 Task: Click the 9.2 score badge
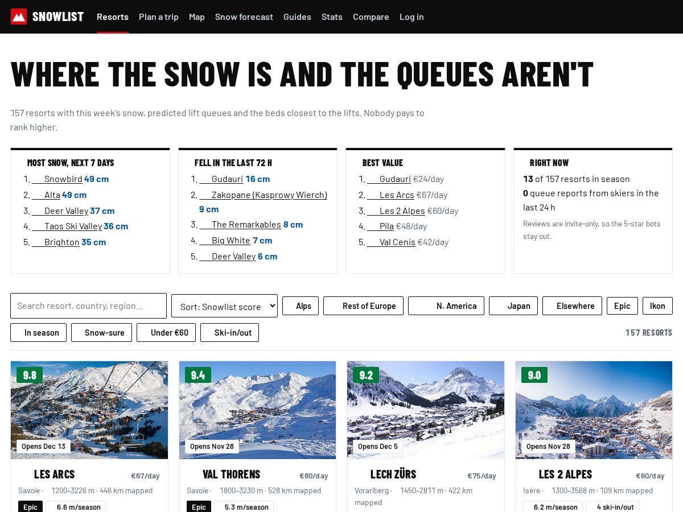click(366, 375)
